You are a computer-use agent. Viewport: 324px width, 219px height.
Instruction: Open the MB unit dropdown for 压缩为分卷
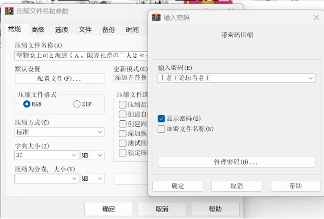point(92,178)
